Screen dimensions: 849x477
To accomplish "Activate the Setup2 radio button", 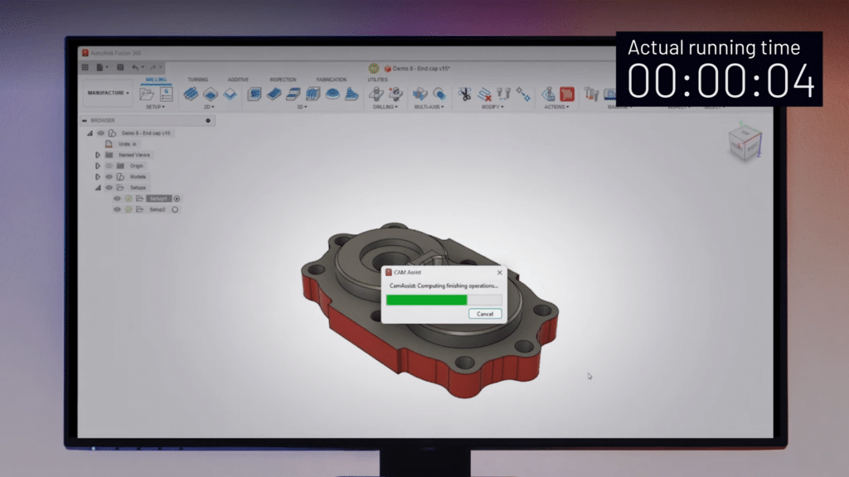I will tap(175, 210).
